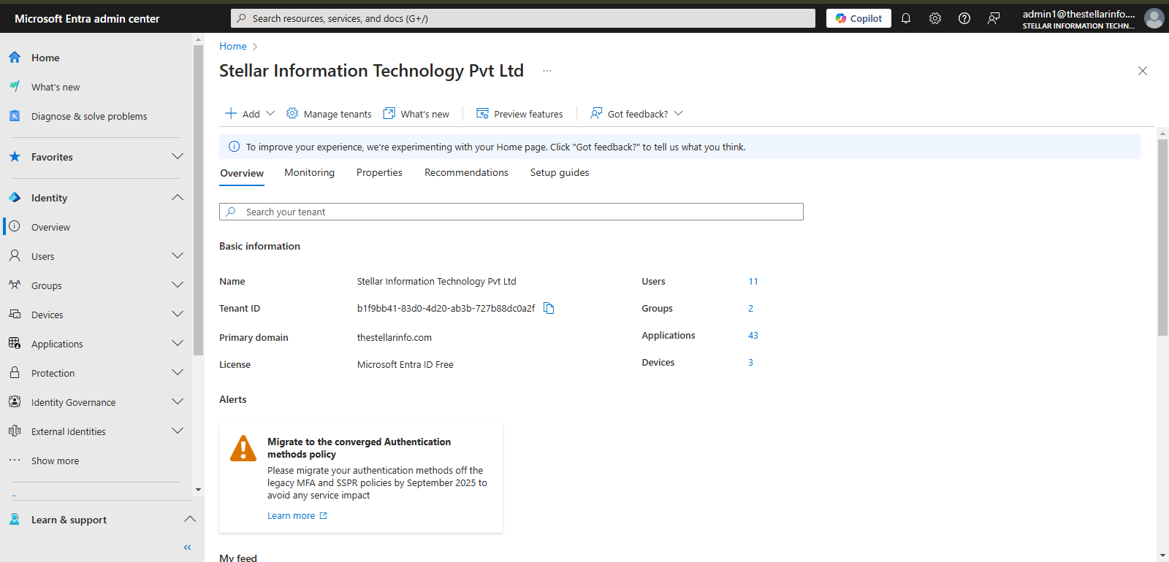Click the Overview info icon in sidebar
Screen dimensions: 1169x562
coord(15,226)
